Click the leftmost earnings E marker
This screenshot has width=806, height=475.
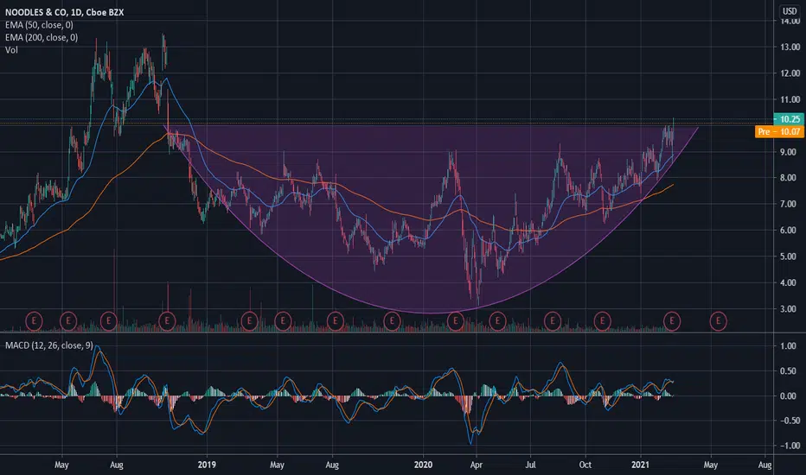click(x=34, y=321)
